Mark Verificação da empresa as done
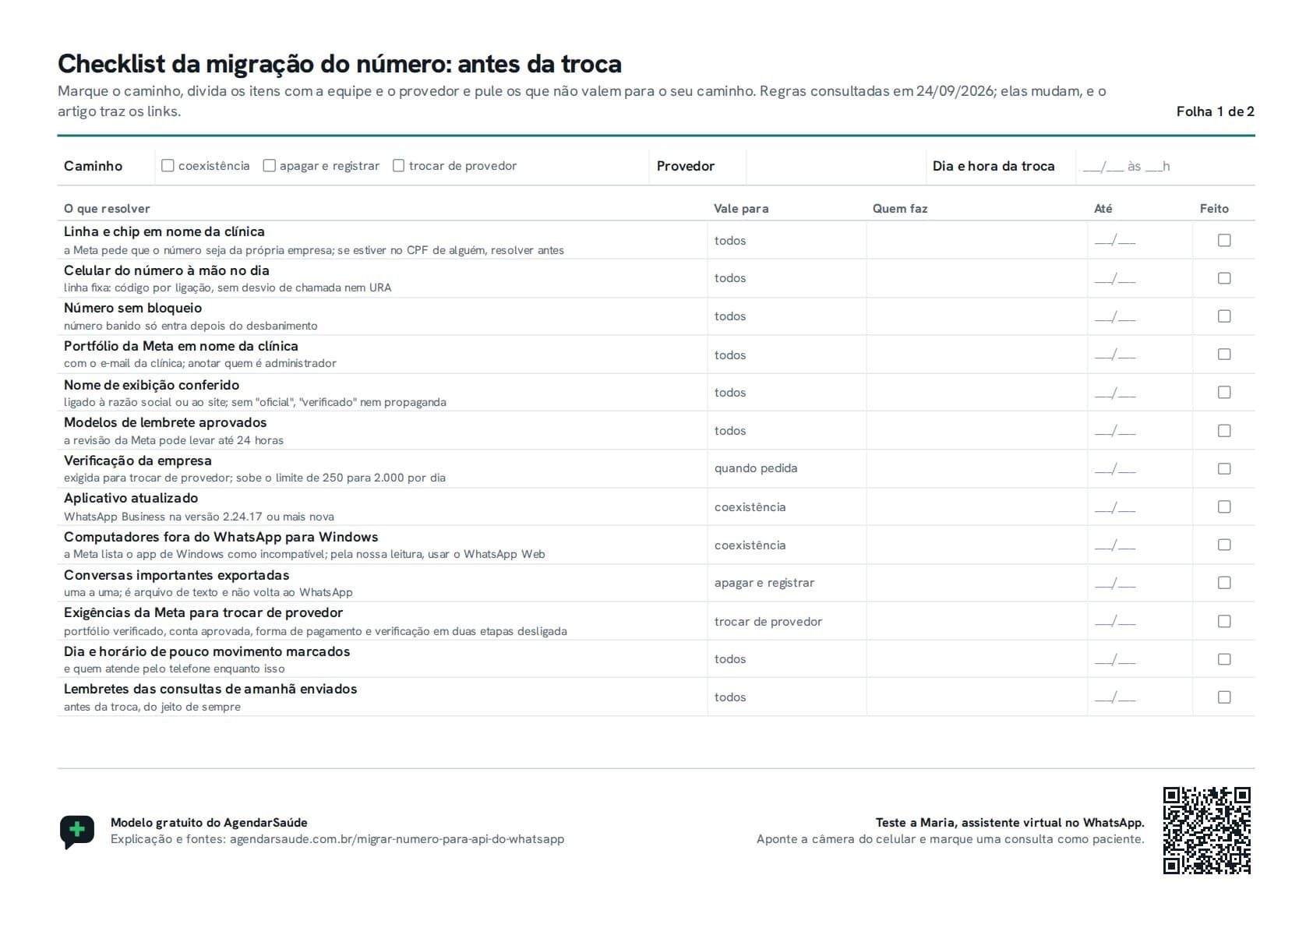Image resolution: width=1313 pixels, height=928 pixels. pos(1224,468)
